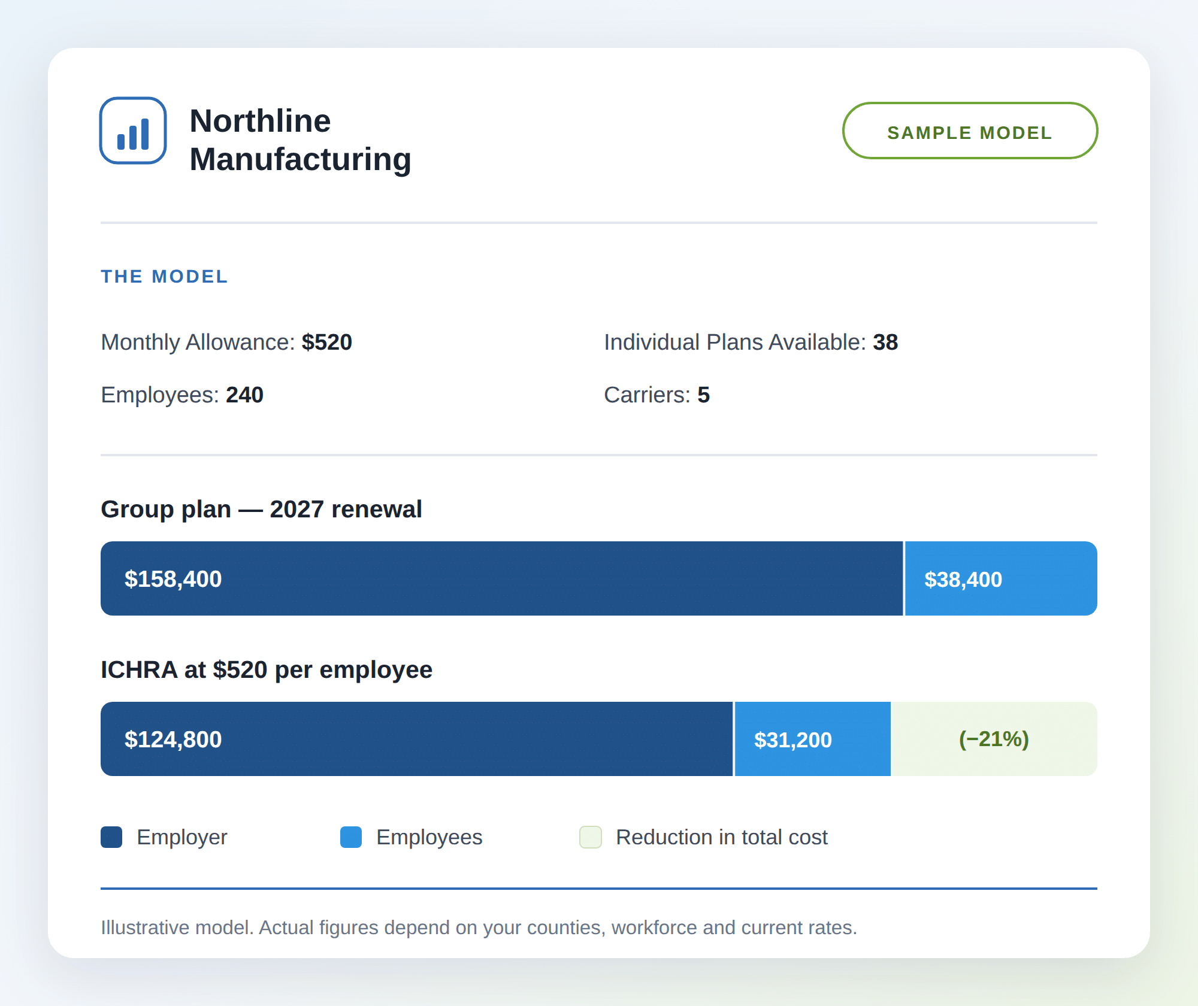Screen dimensions: 1198x1006
Task: Click the $124,800 employer bar segment
Action: pos(416,739)
